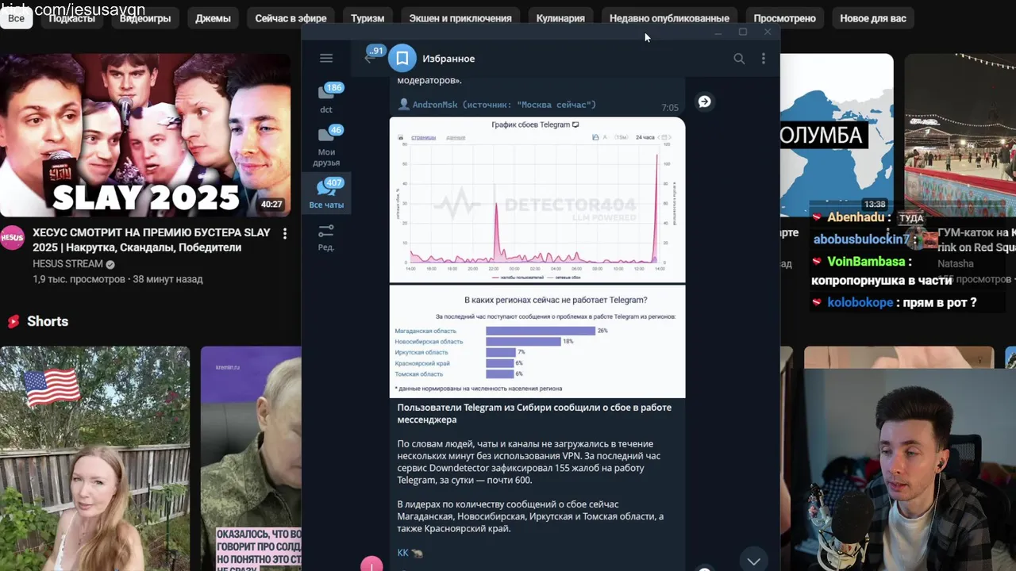Click the 7:05 message timestamp

(670, 108)
